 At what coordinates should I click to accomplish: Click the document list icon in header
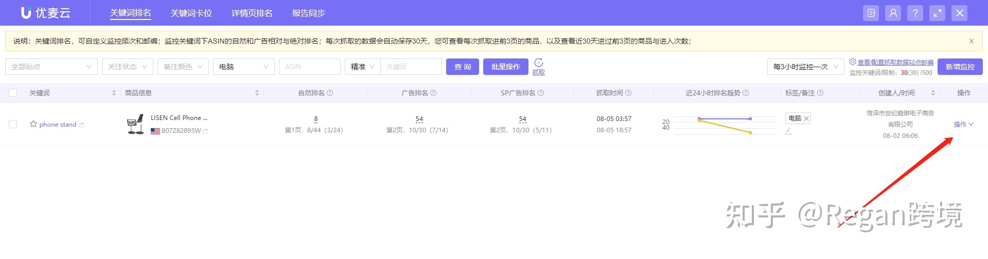871,13
